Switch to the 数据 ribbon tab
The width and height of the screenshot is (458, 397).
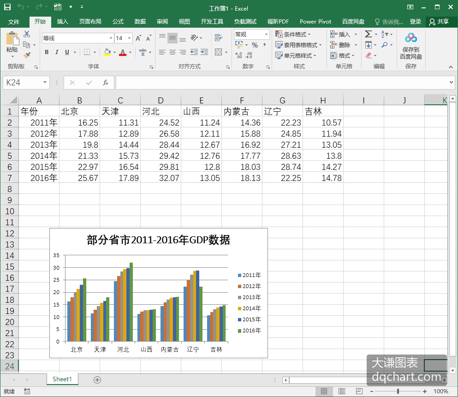[140, 22]
